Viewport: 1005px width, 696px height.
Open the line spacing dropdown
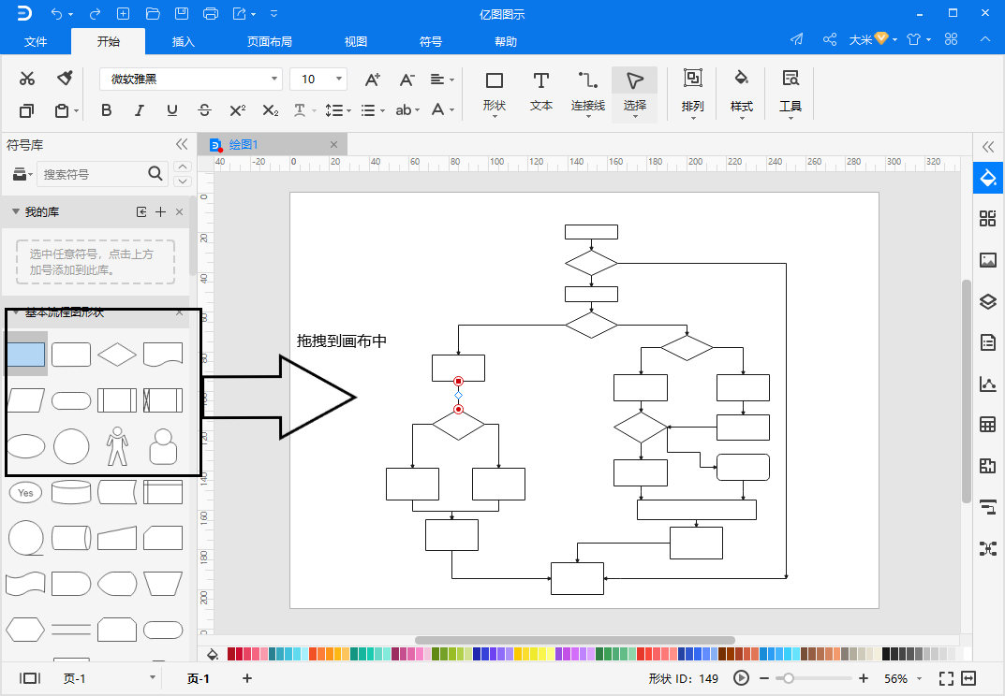coord(338,110)
